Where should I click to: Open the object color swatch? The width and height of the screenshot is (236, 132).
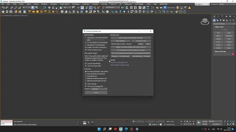click(x=233, y=54)
